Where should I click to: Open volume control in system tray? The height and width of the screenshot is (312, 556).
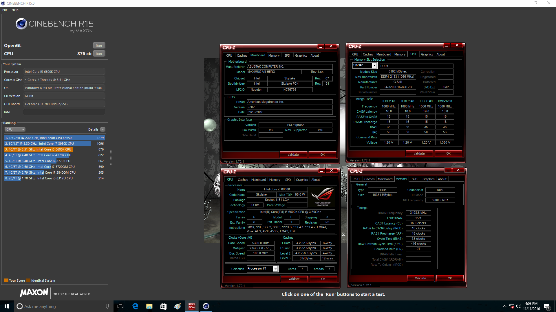coord(518,306)
